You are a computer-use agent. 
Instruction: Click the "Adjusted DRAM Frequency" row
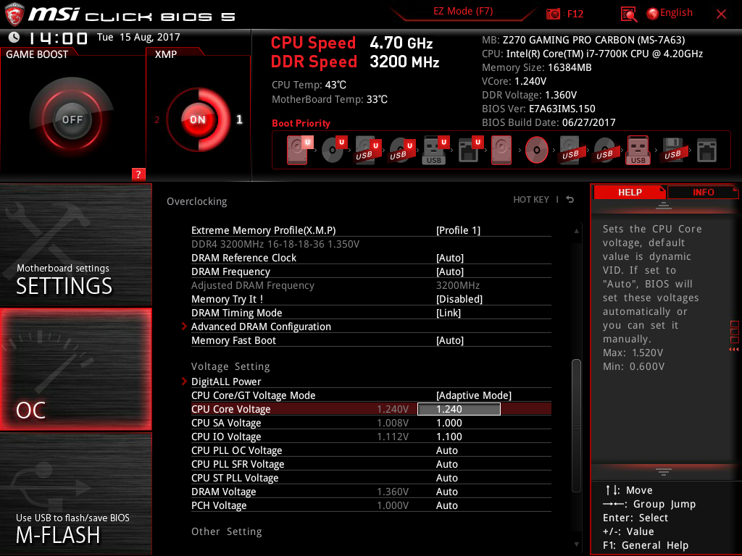coord(371,285)
